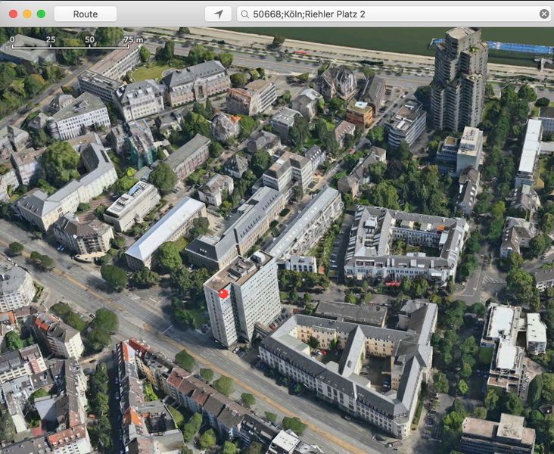
Task: Click the magnifying glass search icon
Action: pyautogui.click(x=244, y=14)
